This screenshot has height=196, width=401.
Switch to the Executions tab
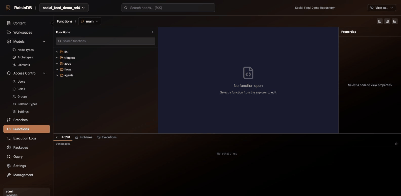(x=107, y=137)
